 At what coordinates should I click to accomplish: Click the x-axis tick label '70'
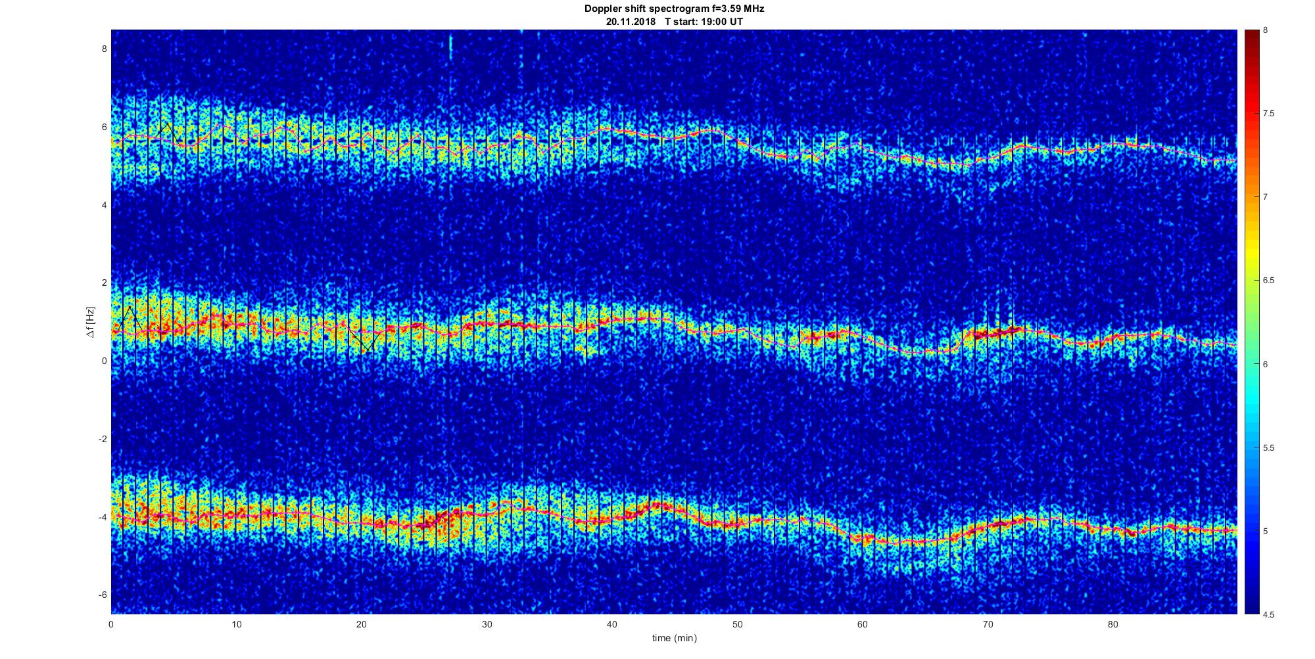tap(988, 624)
